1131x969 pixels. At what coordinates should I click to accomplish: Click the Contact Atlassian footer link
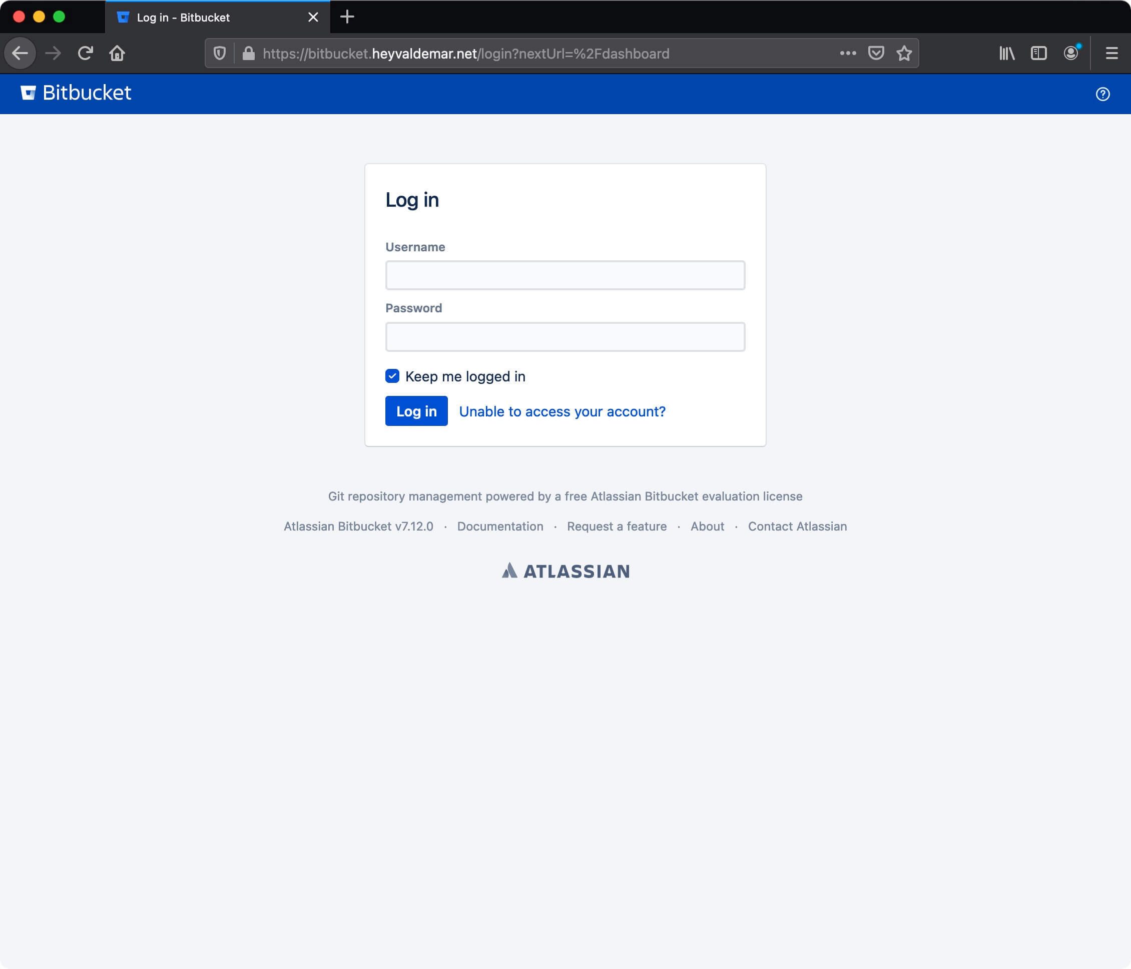[x=797, y=526]
